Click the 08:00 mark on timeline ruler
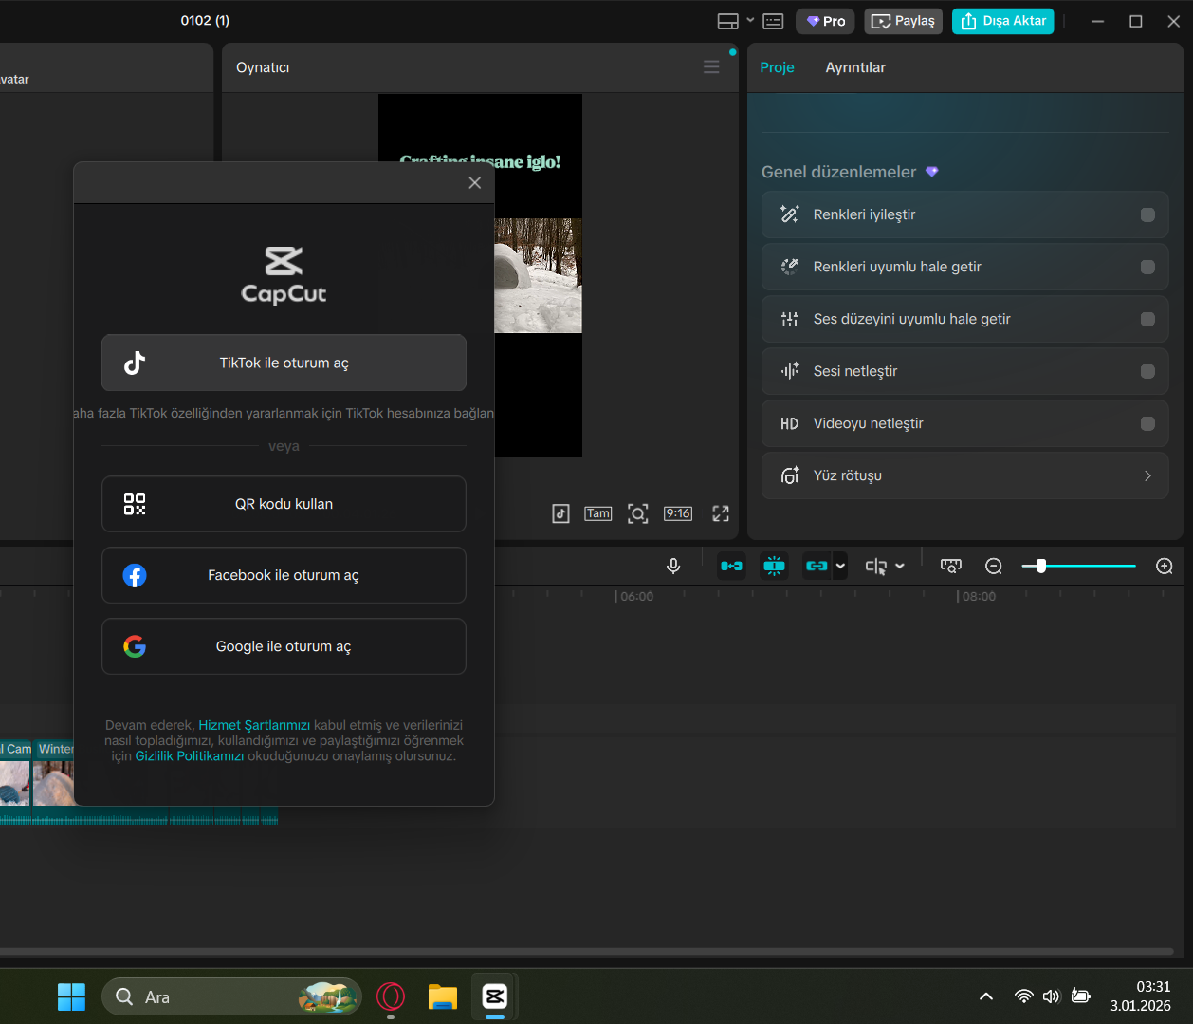 [978, 596]
